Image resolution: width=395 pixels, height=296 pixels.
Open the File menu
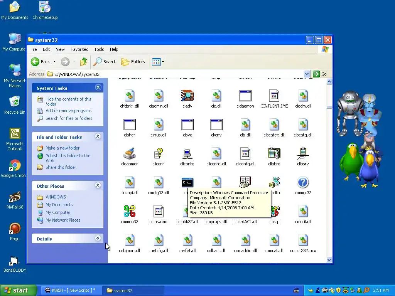pyautogui.click(x=34, y=49)
